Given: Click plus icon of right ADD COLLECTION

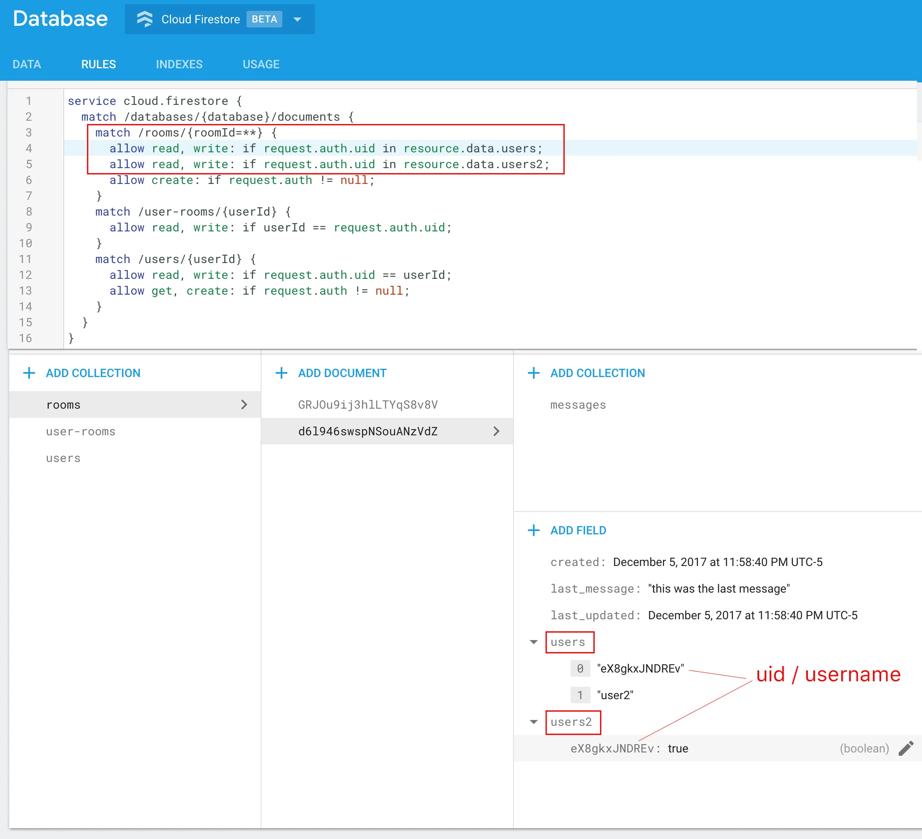Looking at the screenshot, I should 533,373.
